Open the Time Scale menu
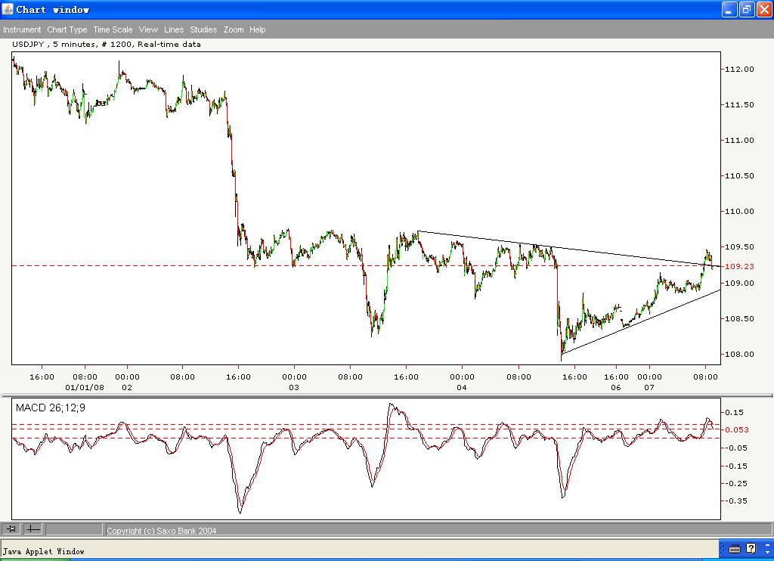The image size is (774, 561). point(113,29)
